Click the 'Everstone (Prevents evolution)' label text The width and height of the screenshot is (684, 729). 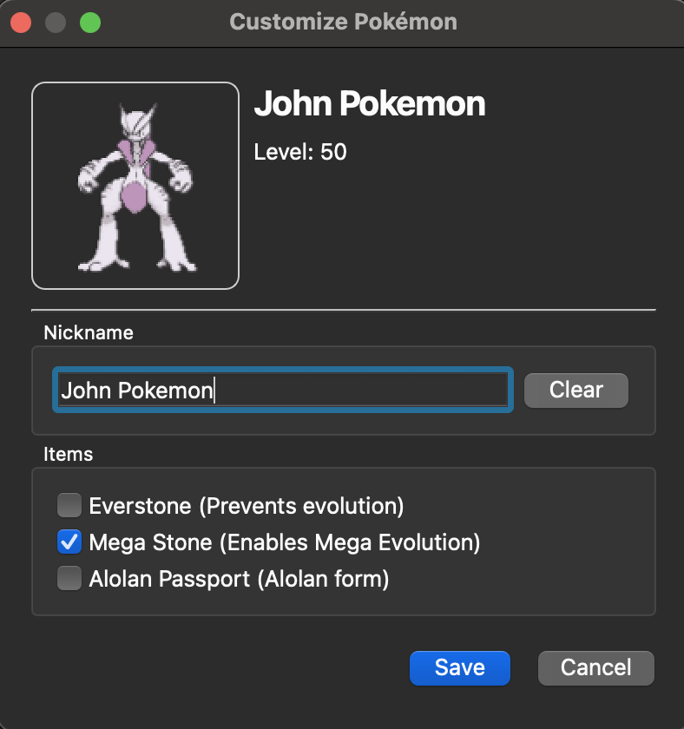[x=247, y=505]
